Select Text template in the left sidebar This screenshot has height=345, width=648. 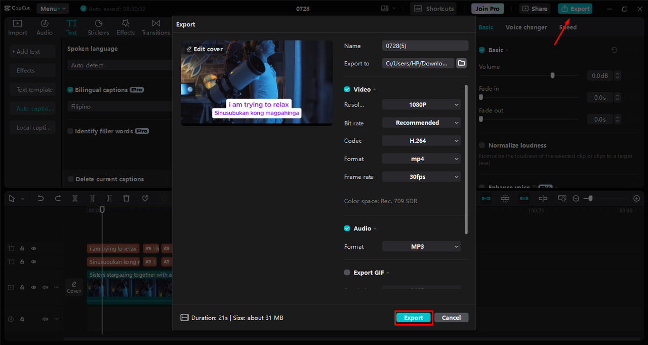click(33, 90)
